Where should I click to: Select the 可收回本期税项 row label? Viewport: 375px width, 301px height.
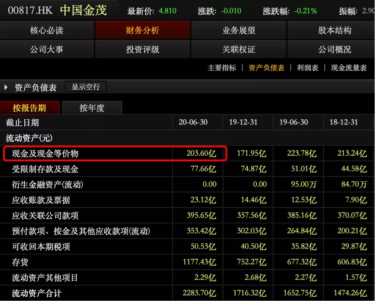pos(41,247)
